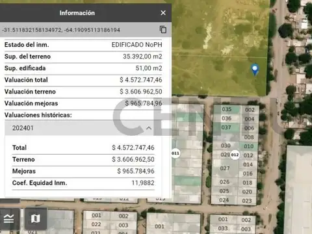
Task: Select the historical Mejoras amount
Action: [136, 171]
